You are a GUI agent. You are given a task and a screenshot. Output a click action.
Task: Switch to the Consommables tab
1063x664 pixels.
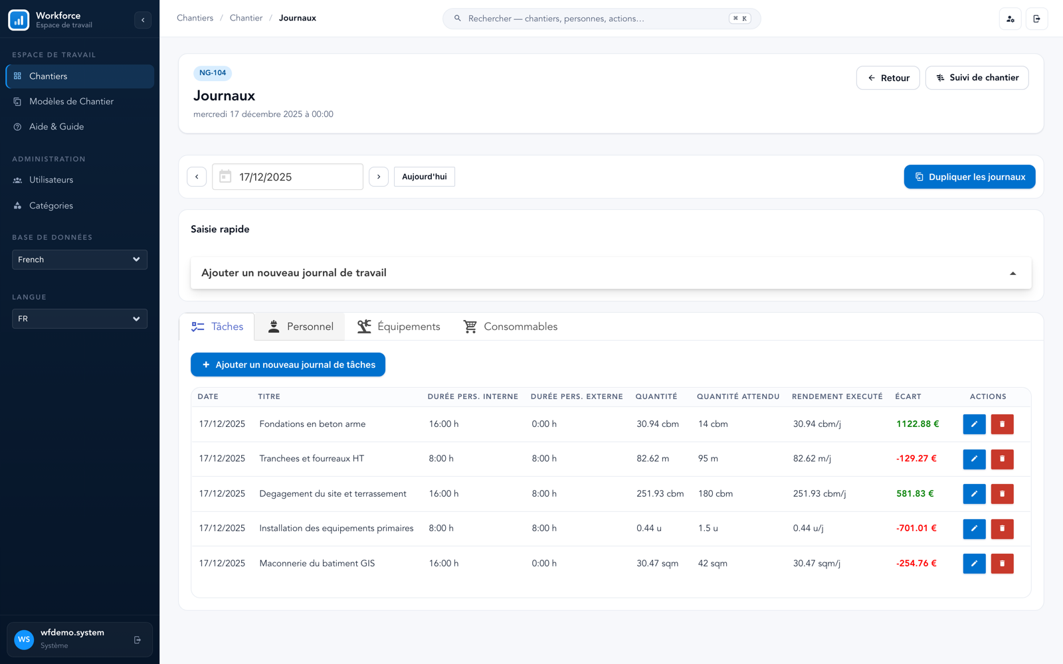coord(510,327)
